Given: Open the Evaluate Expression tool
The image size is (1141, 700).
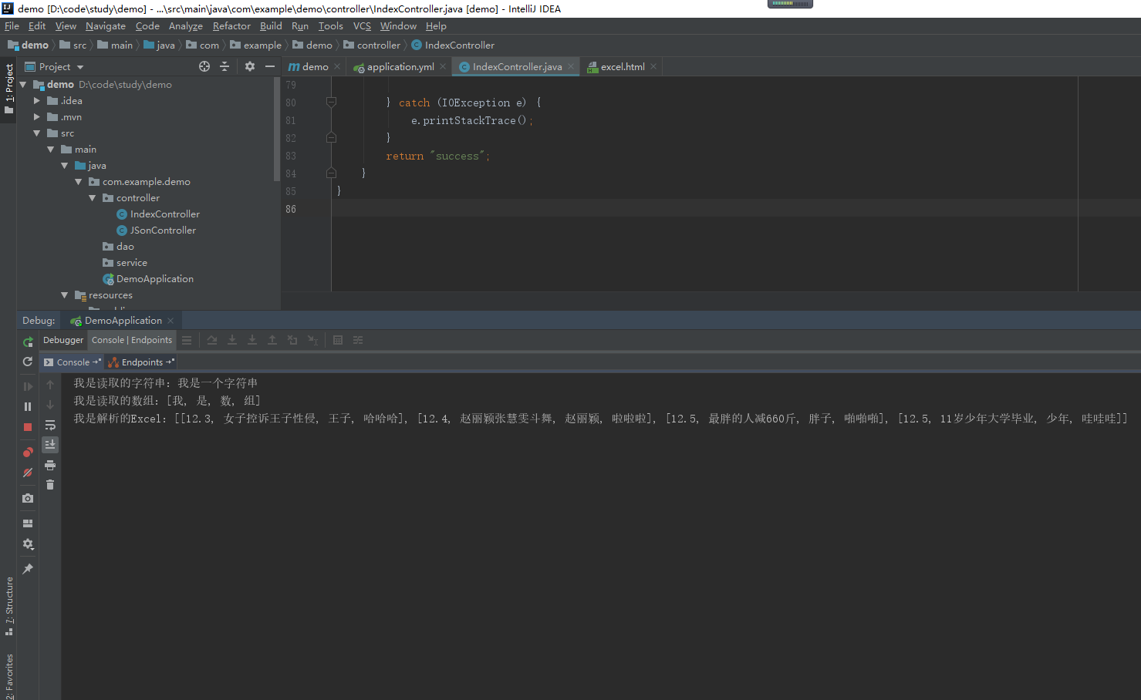Looking at the screenshot, I should coord(338,340).
